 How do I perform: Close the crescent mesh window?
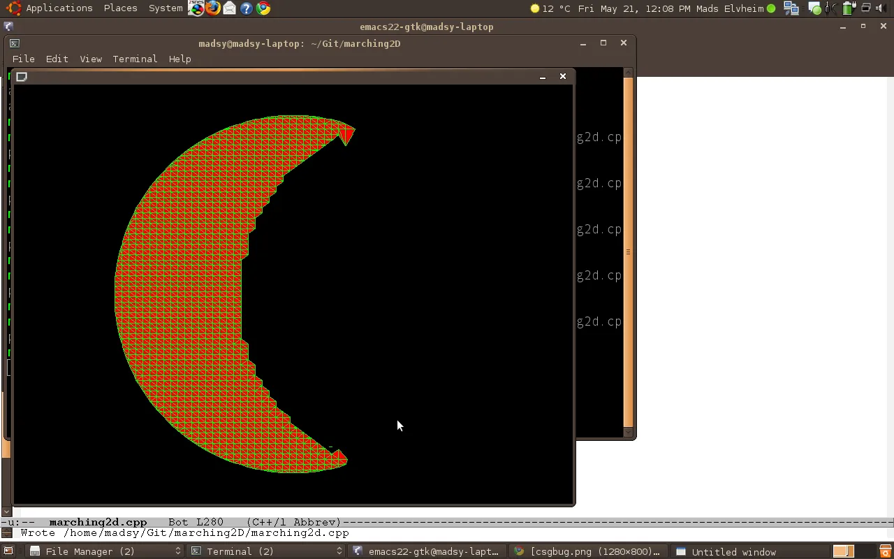coord(563,76)
